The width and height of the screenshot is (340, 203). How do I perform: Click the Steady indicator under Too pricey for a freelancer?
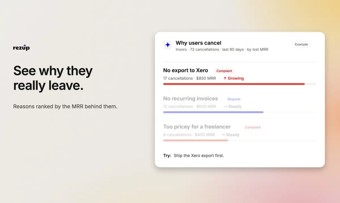coord(230,135)
